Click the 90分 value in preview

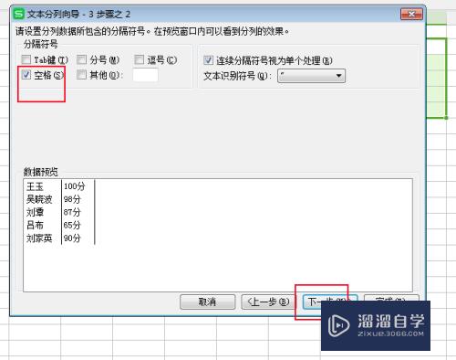[72, 238]
